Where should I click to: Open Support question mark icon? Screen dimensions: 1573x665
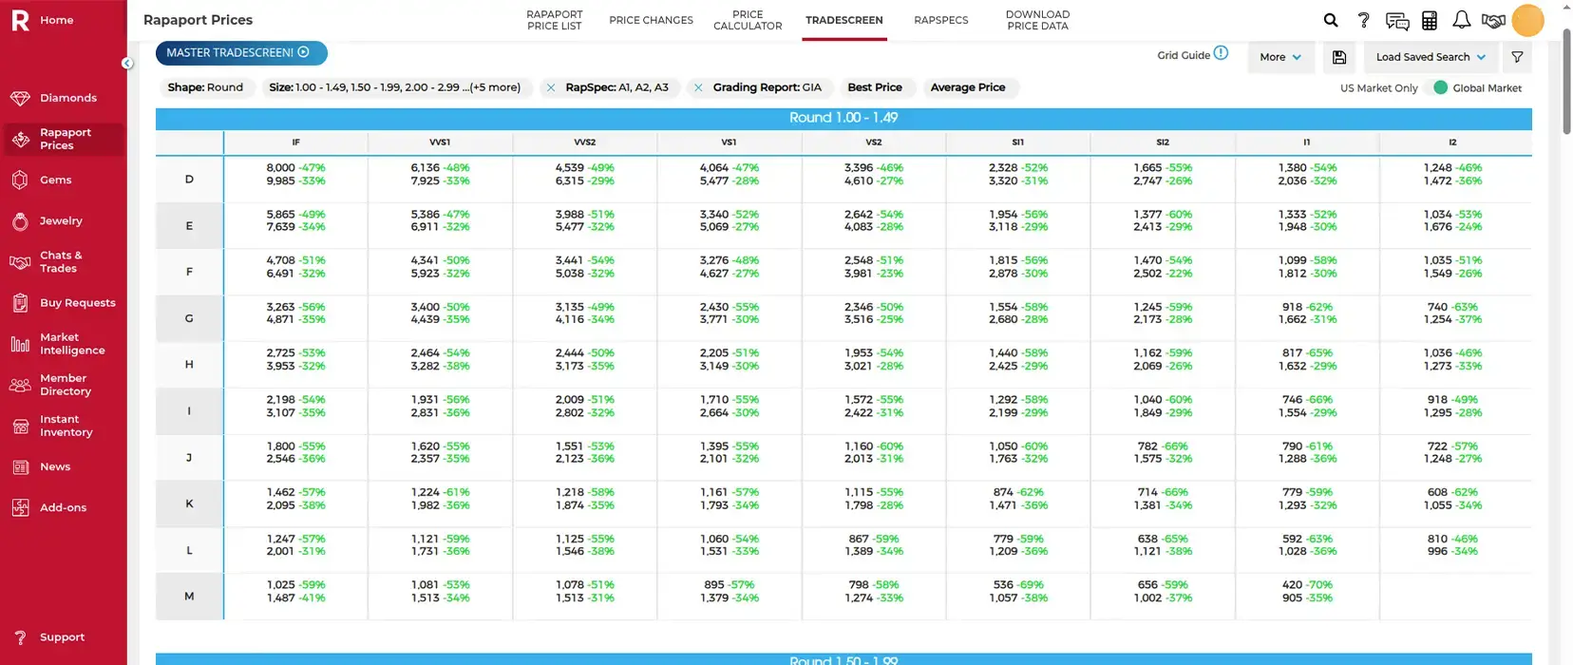(20, 637)
